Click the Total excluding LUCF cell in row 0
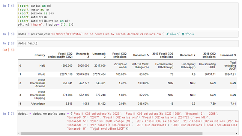Image resolution: width=242 pixels, height=136 pixels. point(230,66)
